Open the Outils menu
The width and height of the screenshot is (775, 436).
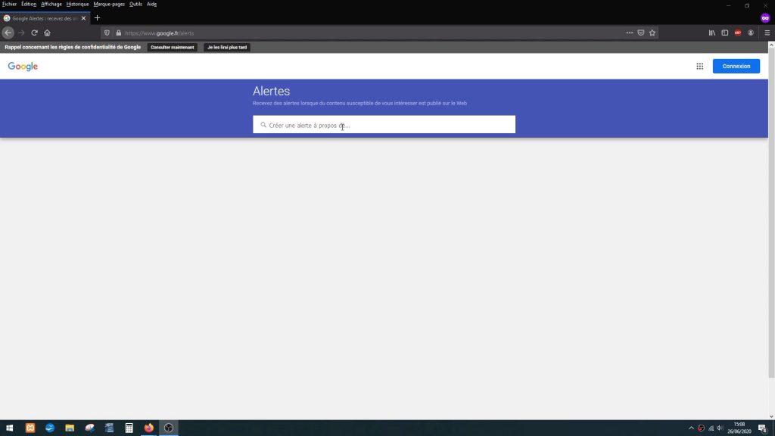click(x=135, y=4)
